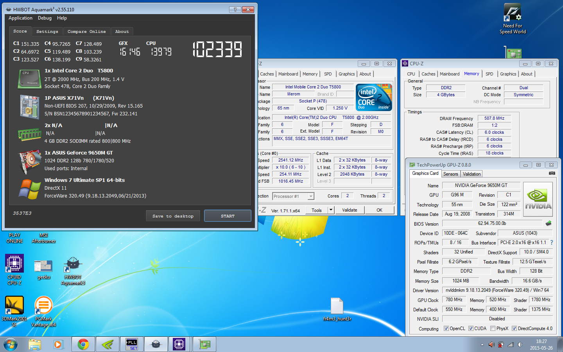The image size is (563, 352).
Task: Show hidden tray icons arrow
Action: coord(482,345)
